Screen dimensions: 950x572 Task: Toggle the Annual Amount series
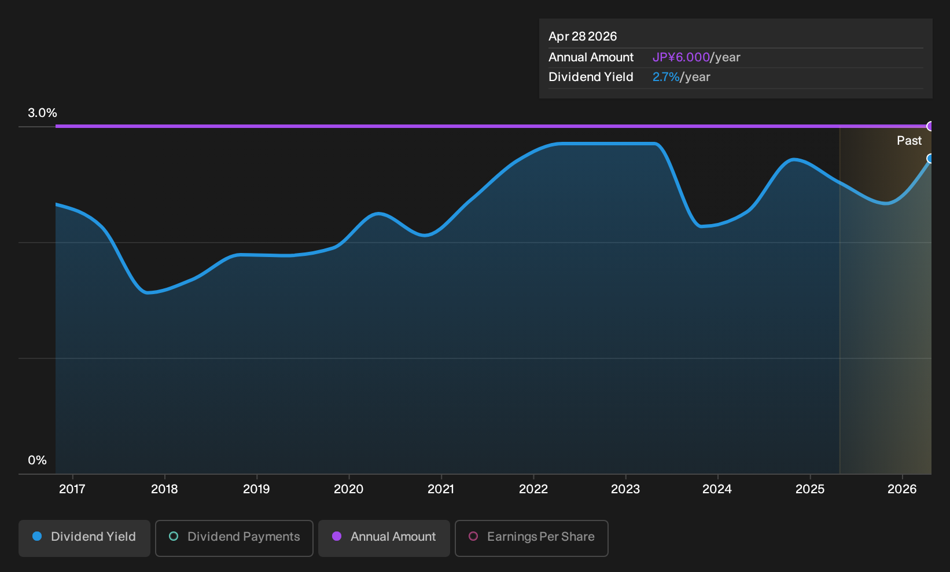[384, 538]
